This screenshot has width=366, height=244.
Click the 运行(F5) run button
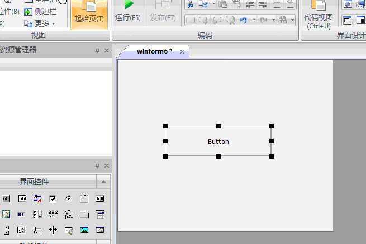[x=128, y=12]
